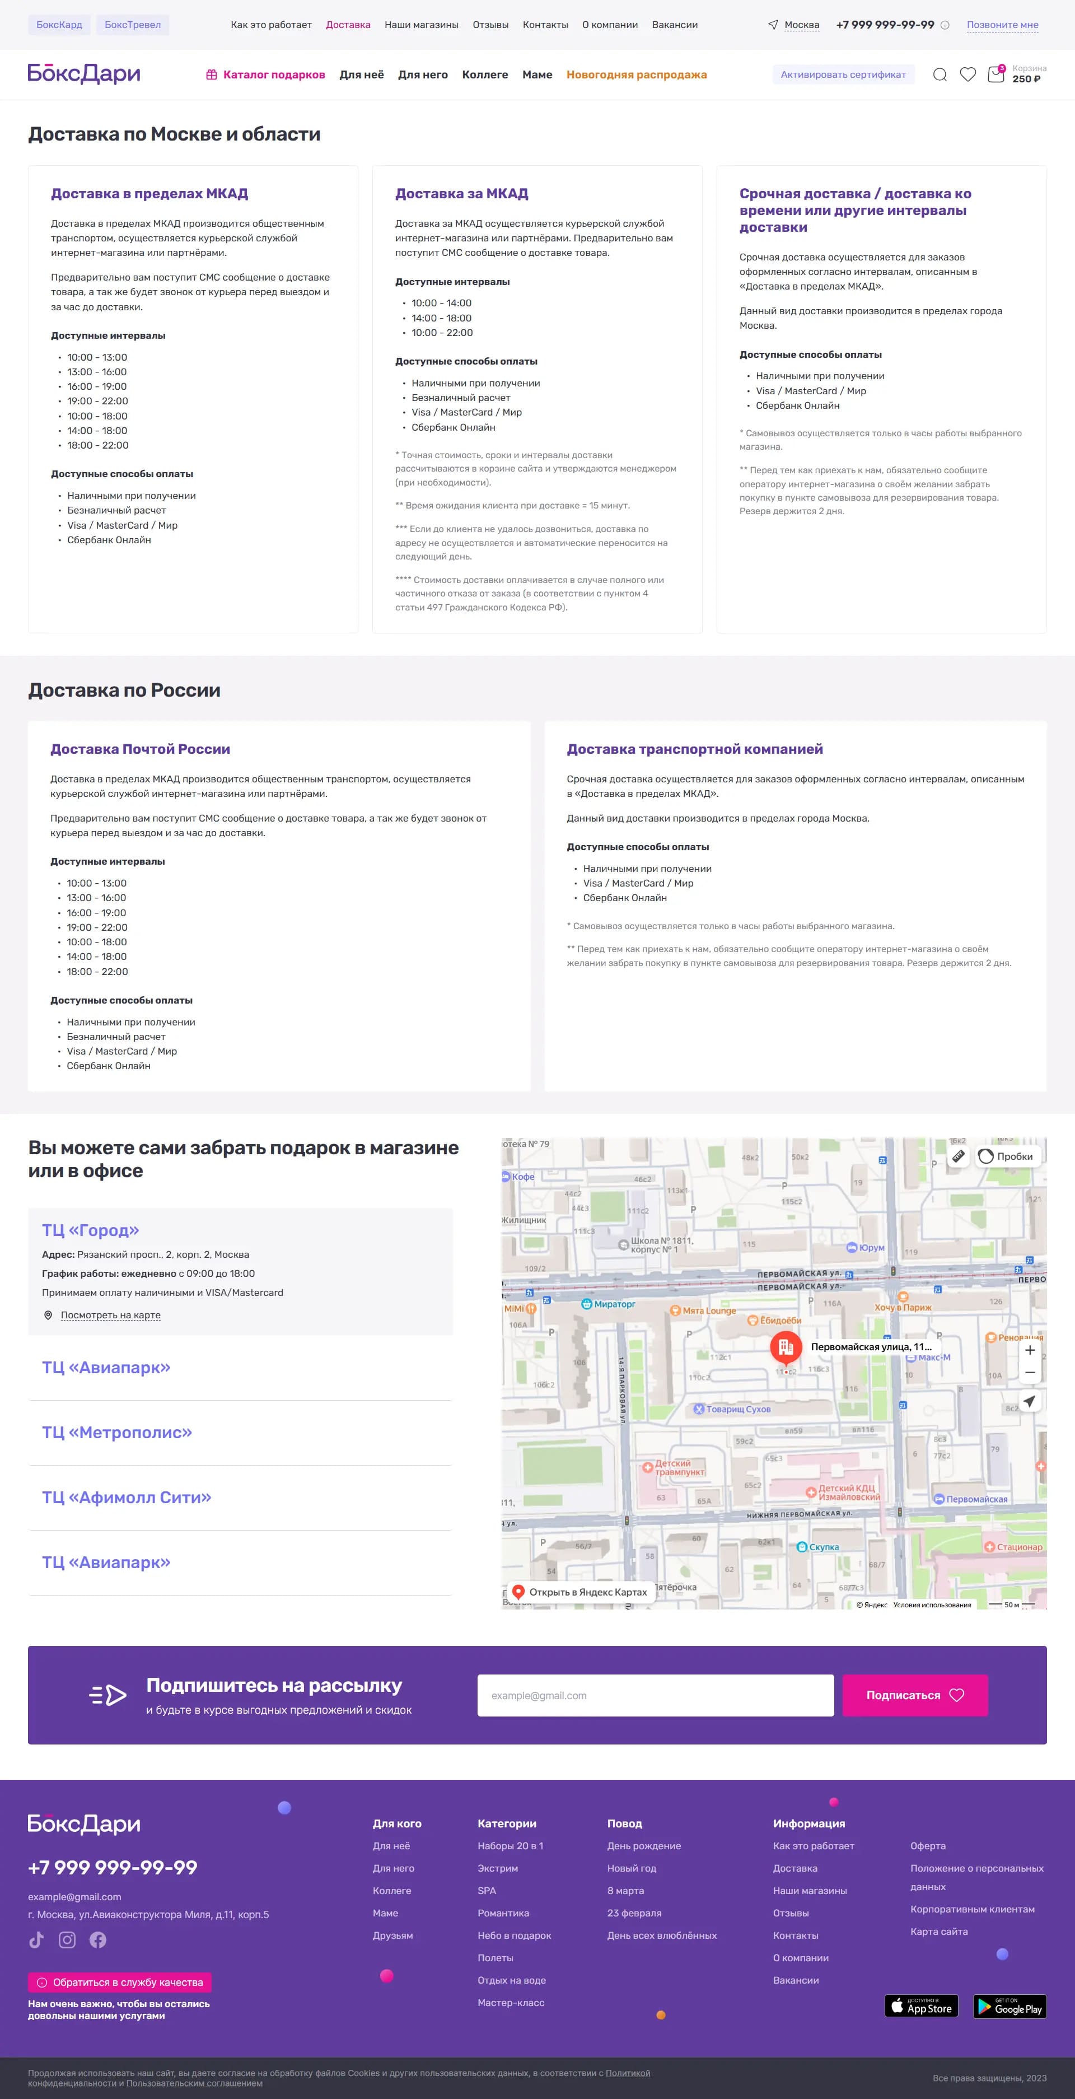
Task: Click footer Корпоративным клиентам link
Action: pyautogui.click(x=973, y=1909)
